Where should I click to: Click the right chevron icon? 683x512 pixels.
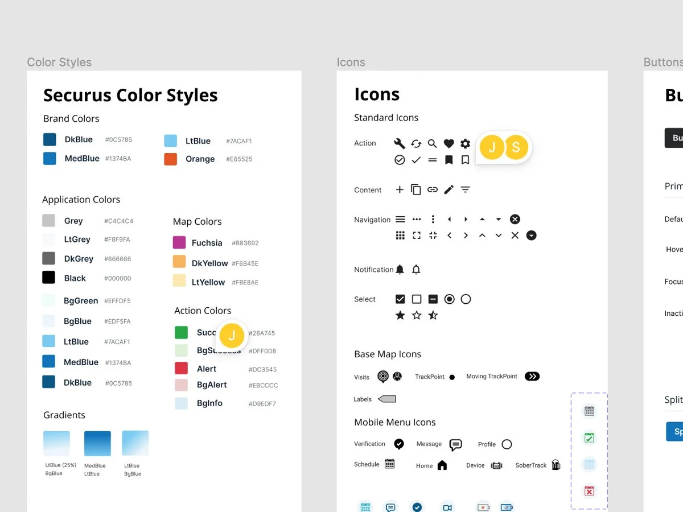point(466,235)
